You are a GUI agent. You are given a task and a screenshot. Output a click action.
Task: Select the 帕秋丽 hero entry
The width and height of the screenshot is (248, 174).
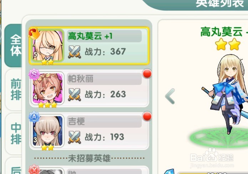point(89,88)
